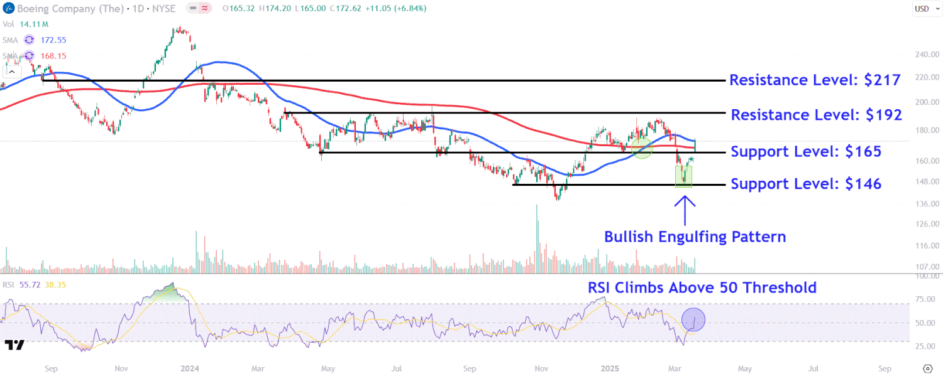This screenshot has width=943, height=374.
Task: Click the Bullish Engulfing Pattern label
Action: pyautogui.click(x=695, y=237)
